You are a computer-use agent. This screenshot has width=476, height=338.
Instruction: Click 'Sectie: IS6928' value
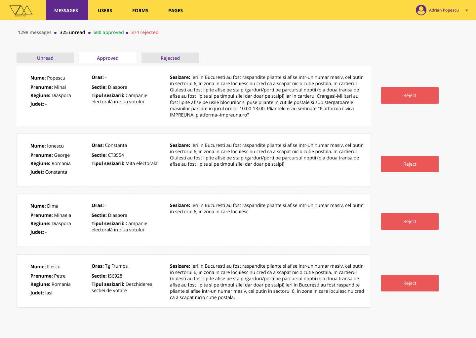point(107,276)
